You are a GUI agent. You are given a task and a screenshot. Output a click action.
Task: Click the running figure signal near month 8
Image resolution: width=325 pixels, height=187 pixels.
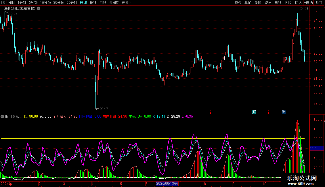click(x=198, y=175)
